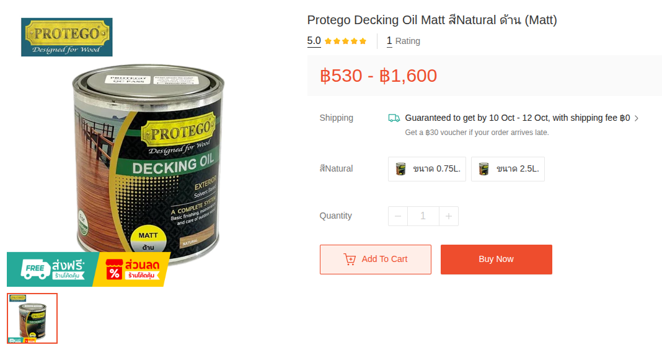Add the decking oil to cart
This screenshot has width=662, height=358.
[376, 260]
